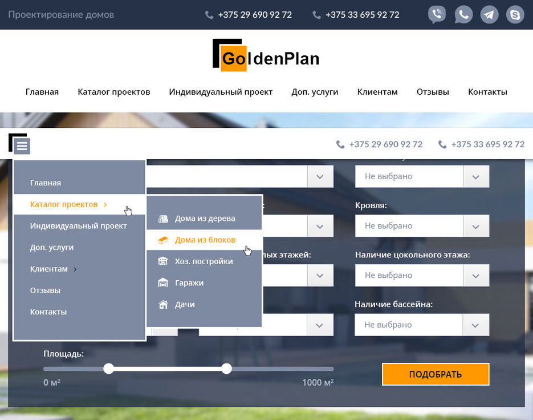Click the Skype icon

[x=515, y=14]
